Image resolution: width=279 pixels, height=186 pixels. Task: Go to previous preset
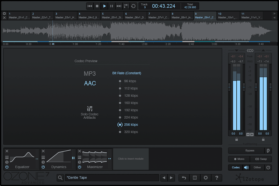coord(164,178)
